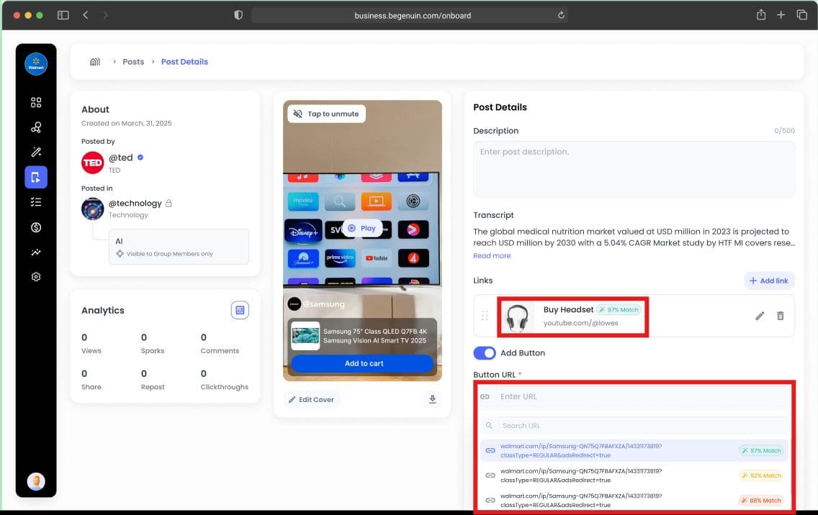Edit the Buy Headset link with pencil icon

tap(760, 316)
